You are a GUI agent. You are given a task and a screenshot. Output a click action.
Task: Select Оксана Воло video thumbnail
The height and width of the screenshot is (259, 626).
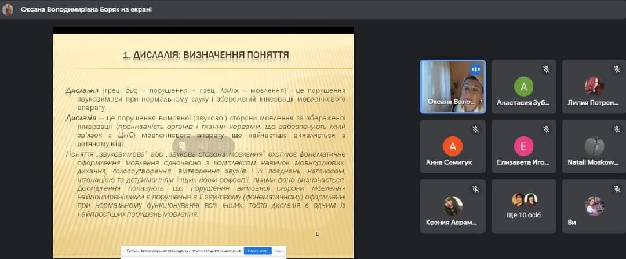[x=453, y=86]
